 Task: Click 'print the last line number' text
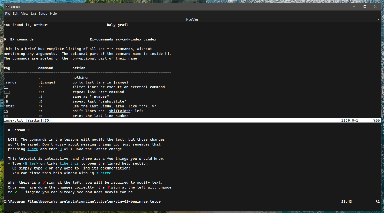100,116
